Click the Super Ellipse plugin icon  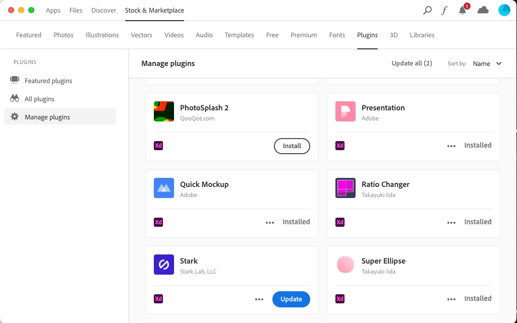coord(346,265)
